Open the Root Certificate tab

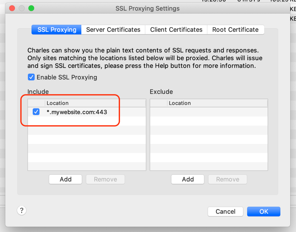pos(235,30)
